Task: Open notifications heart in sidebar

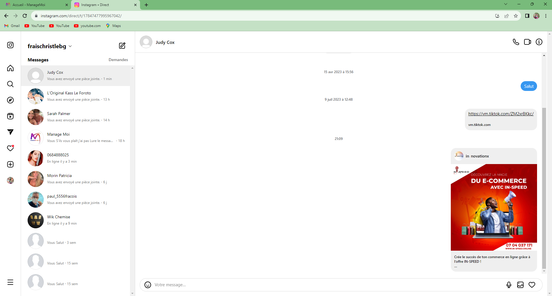Action: 10,148
